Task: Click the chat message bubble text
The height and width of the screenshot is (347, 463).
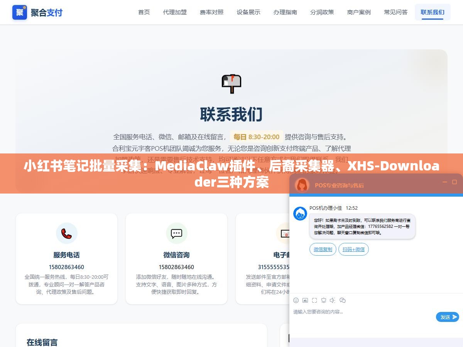Action: click(362, 226)
